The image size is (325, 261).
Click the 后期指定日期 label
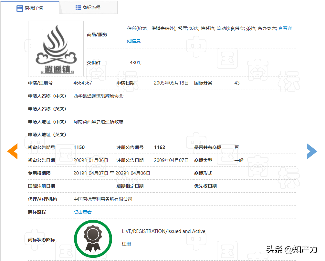[130, 186]
